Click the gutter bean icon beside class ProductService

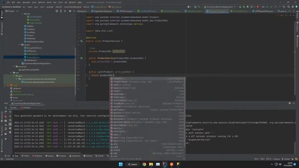(x=81, y=41)
